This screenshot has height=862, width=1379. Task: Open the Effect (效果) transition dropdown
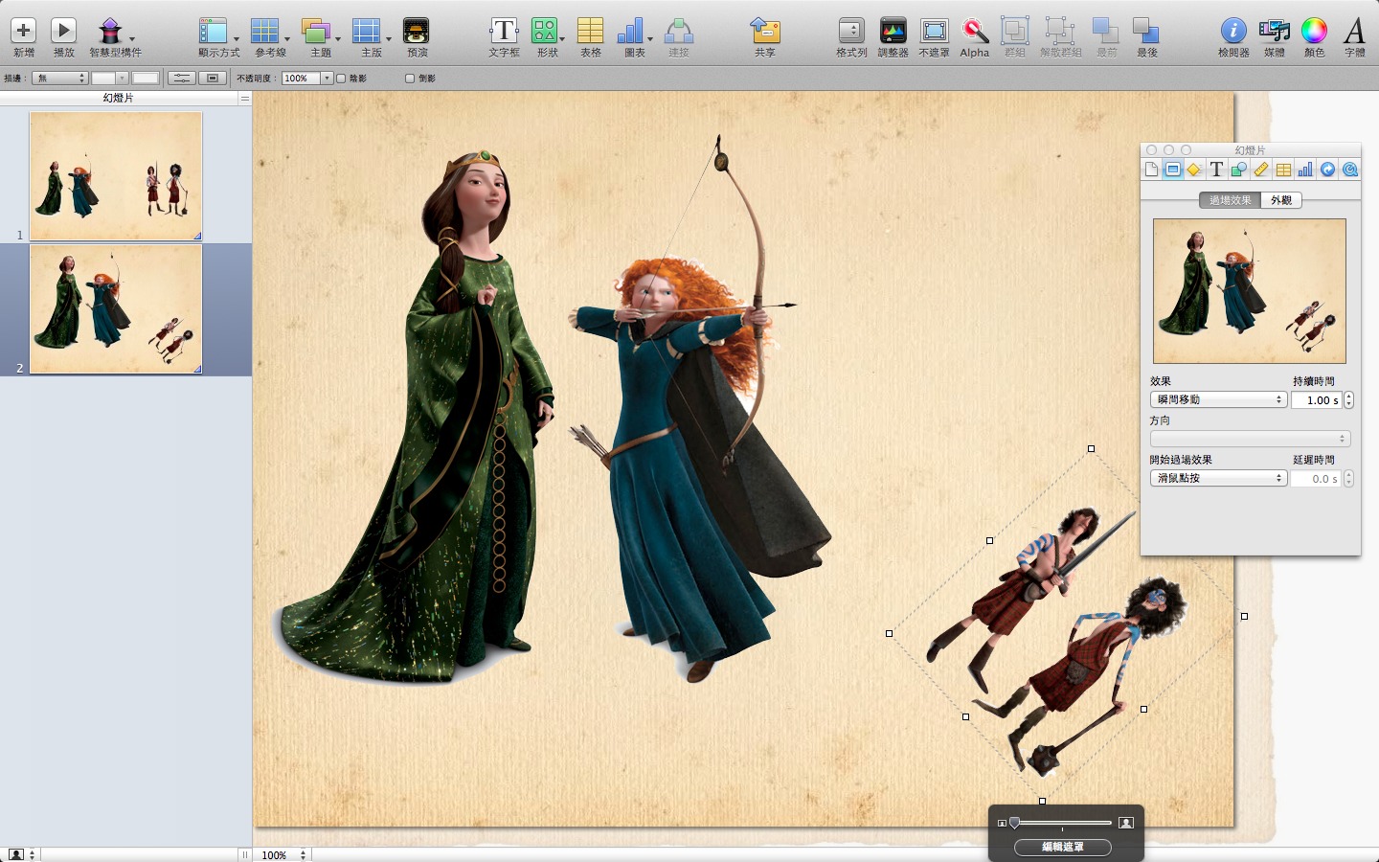click(x=1218, y=399)
